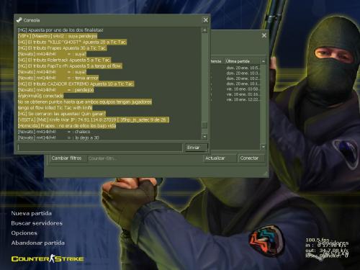Click the server browser resize grip corner
This screenshot has width=360, height=270.
[x=266, y=174]
